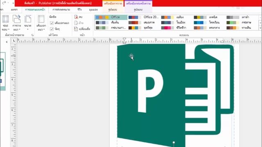Image resolution: width=262 pixels, height=147 pixels.
Task: Toggle the align to objects (วัตถุ) checkbox
Action: [52, 29]
